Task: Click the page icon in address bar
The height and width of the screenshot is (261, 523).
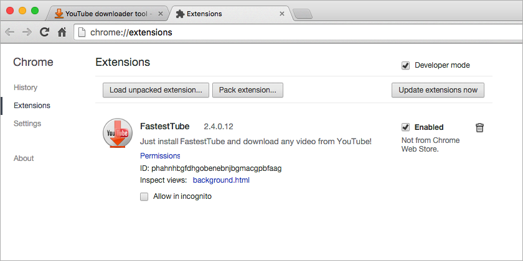Action: pos(82,32)
